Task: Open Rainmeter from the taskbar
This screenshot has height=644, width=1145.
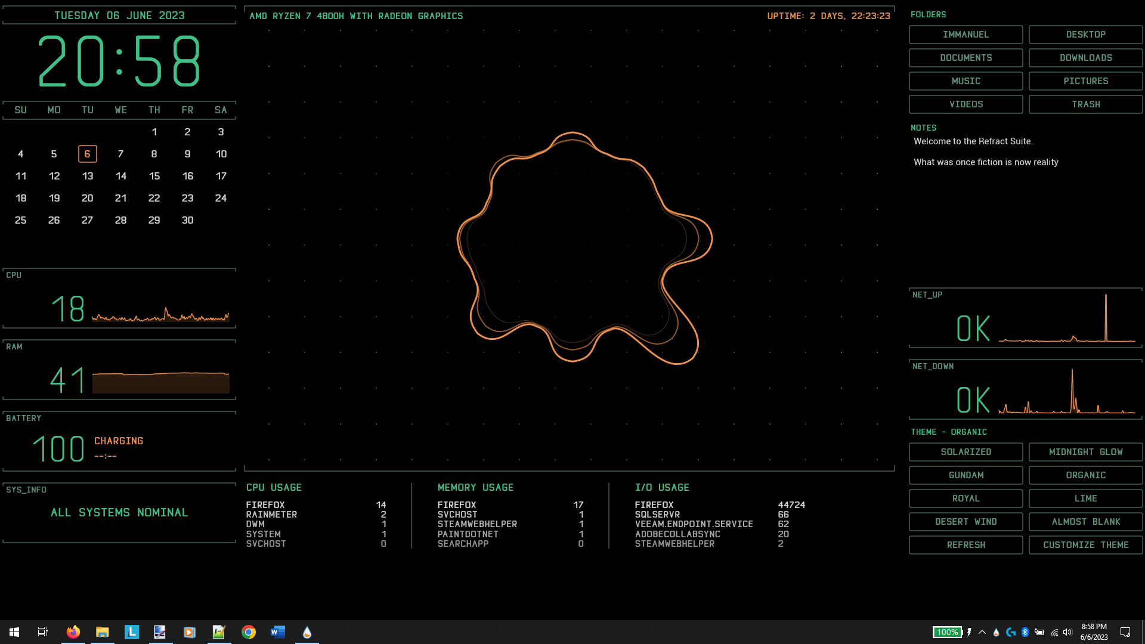Action: click(x=307, y=632)
